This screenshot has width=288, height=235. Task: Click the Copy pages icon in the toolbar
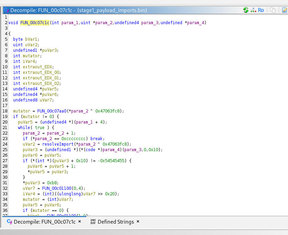(273, 10)
